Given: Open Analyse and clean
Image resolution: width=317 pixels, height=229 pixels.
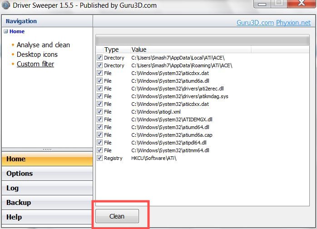Looking at the screenshot, I should [43, 45].
